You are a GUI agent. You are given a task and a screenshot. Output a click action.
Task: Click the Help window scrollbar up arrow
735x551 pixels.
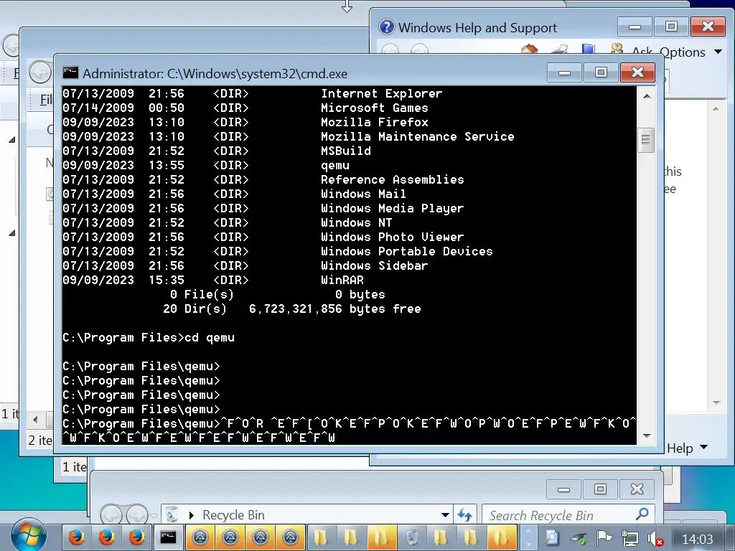(716, 109)
